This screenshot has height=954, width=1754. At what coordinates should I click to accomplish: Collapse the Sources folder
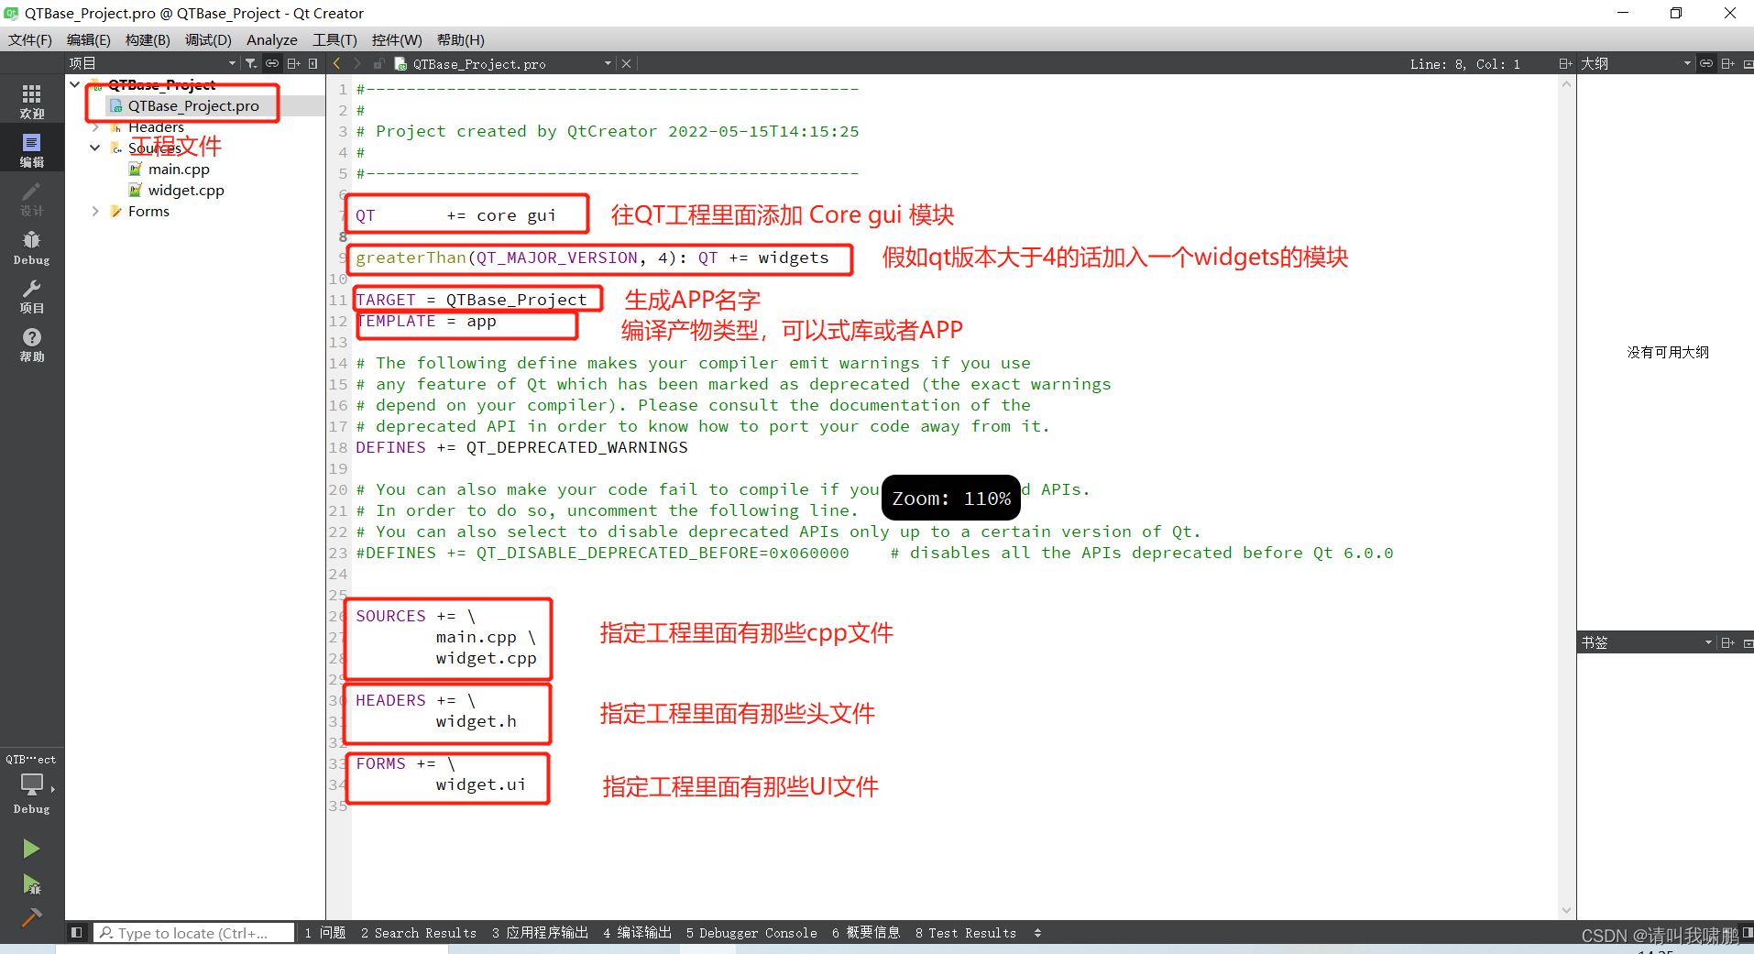(x=95, y=148)
